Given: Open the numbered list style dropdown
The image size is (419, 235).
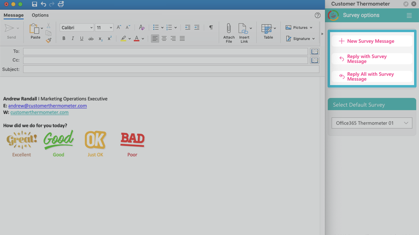Looking at the screenshot, I should pos(175,28).
